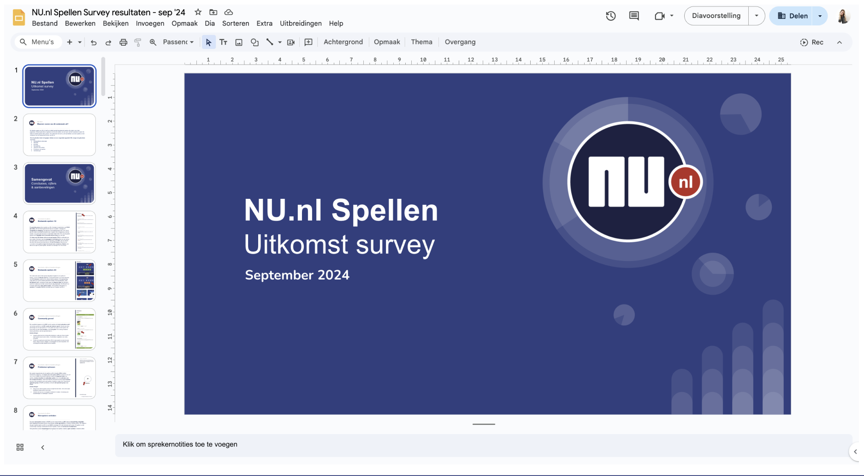This screenshot has height=476, width=864.
Task: Click the undo arrow
Action: pos(94,42)
